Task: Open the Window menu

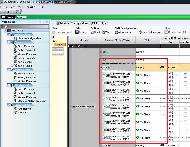Action: pyautogui.click(x=31, y=7)
